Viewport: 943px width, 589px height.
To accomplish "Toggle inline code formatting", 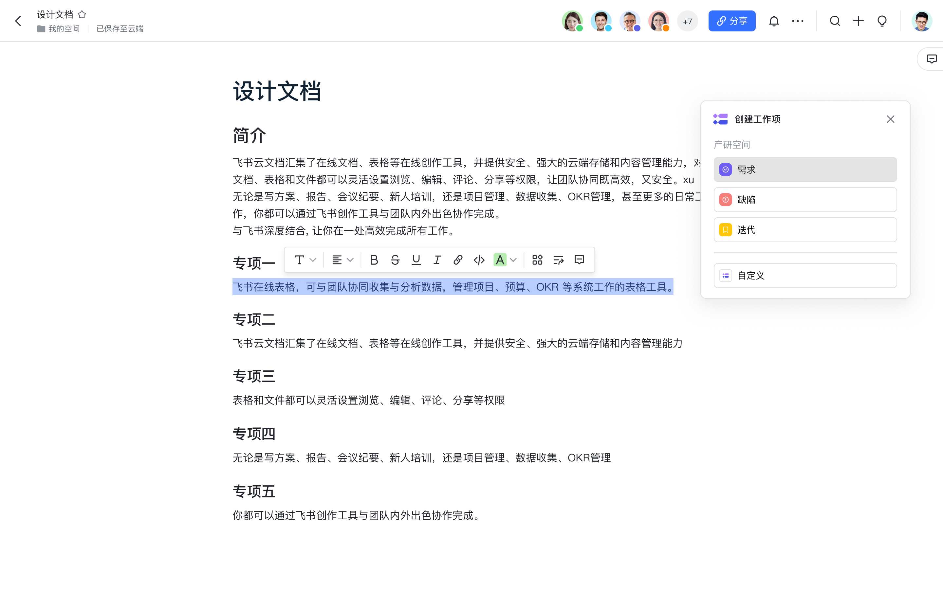I will click(479, 260).
